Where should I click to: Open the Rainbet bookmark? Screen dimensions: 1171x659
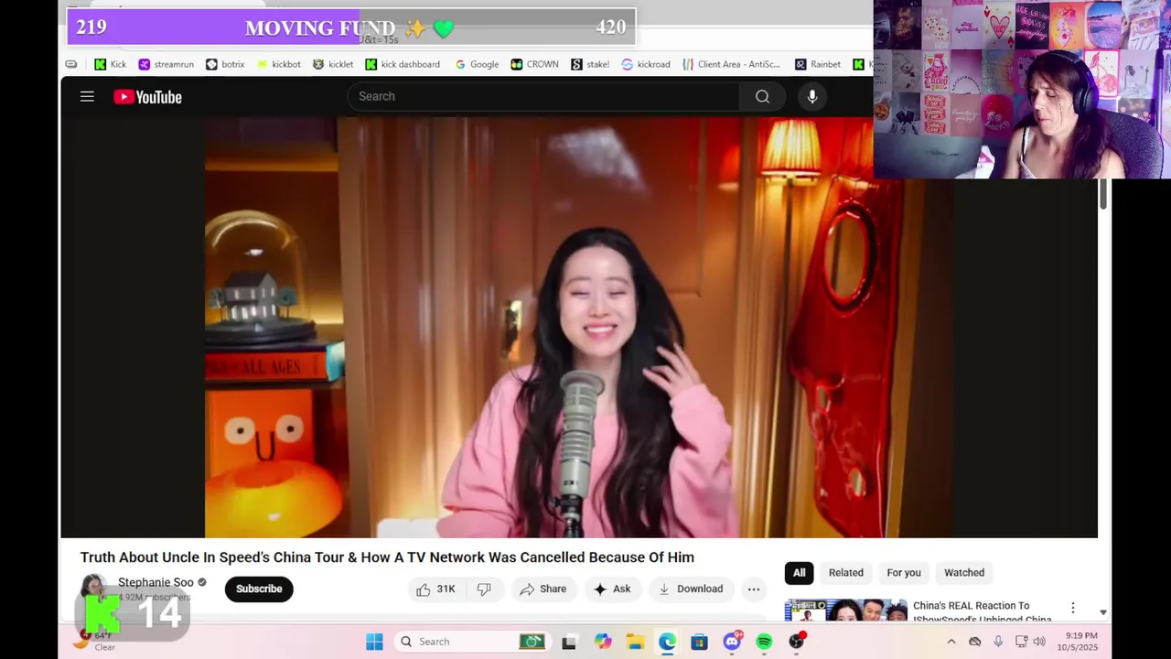(x=818, y=64)
